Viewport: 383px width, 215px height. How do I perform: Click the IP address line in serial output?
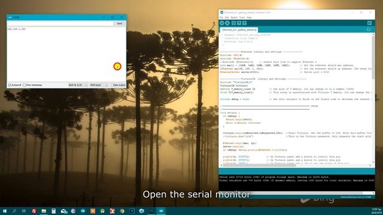tap(17, 29)
